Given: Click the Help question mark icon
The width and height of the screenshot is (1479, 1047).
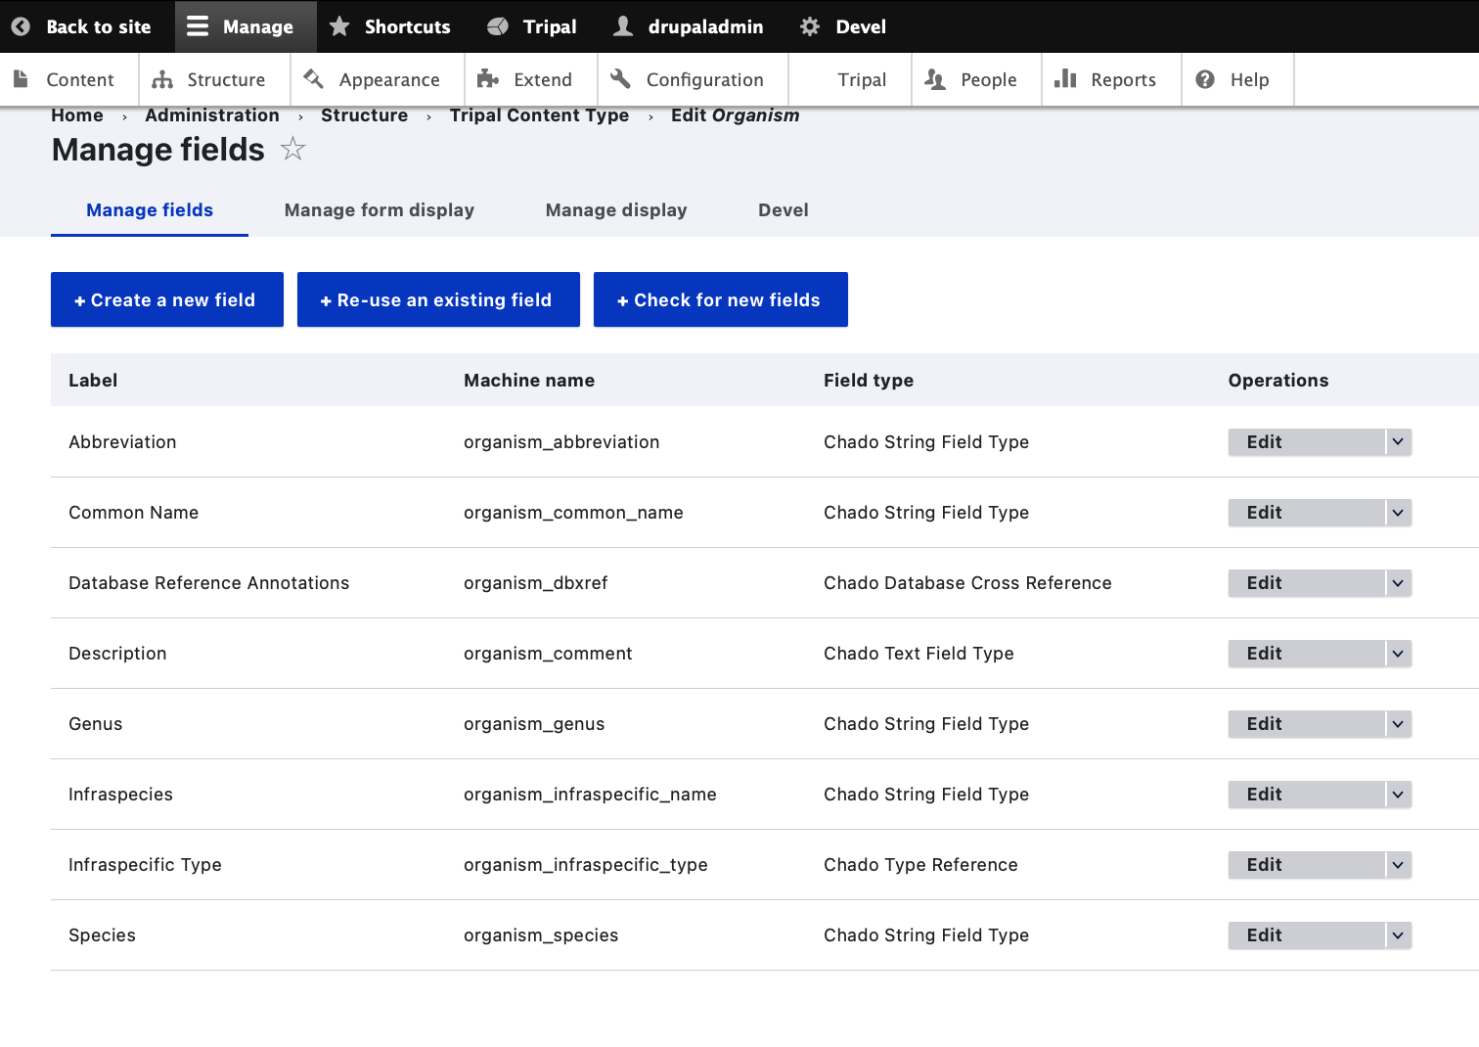Looking at the screenshot, I should [x=1205, y=79].
